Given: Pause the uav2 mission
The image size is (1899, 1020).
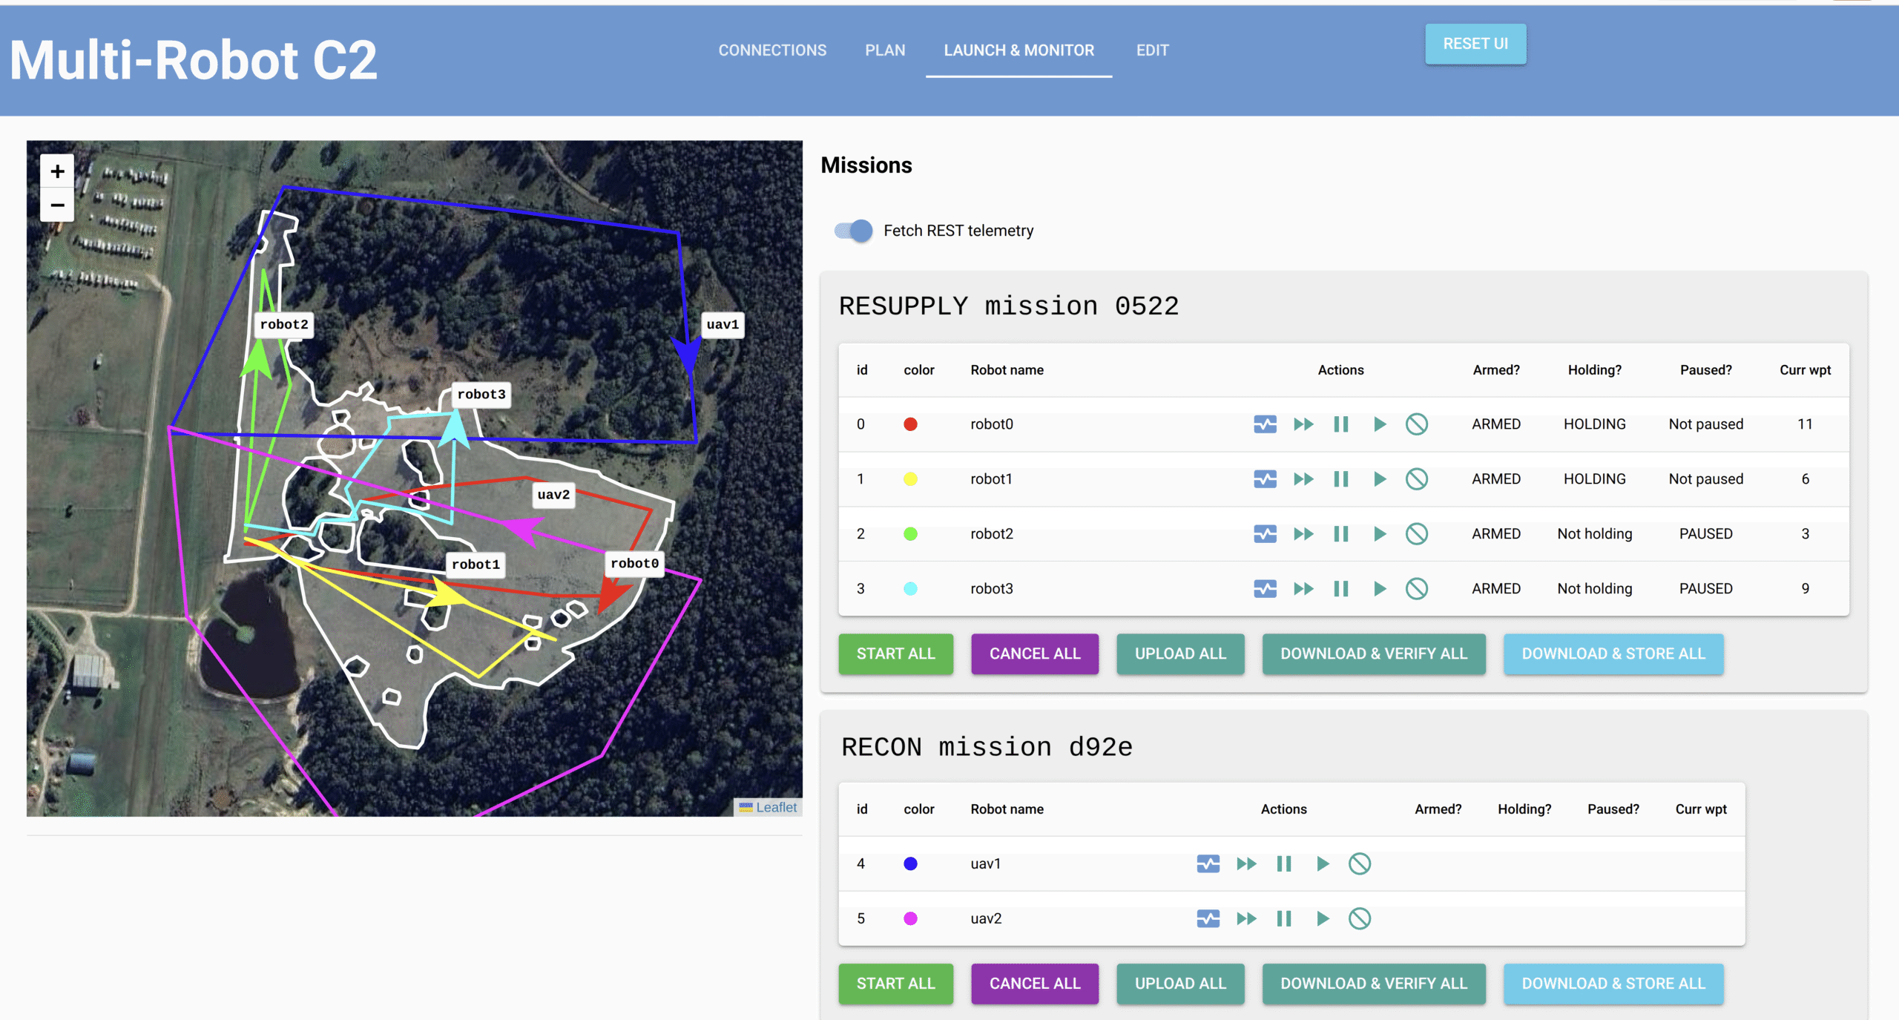Looking at the screenshot, I should (1284, 918).
